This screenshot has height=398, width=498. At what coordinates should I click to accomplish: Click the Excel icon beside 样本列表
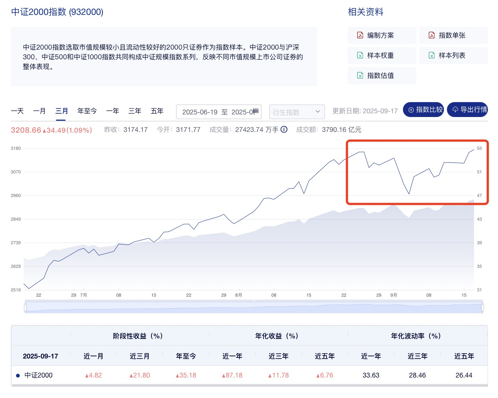point(432,56)
